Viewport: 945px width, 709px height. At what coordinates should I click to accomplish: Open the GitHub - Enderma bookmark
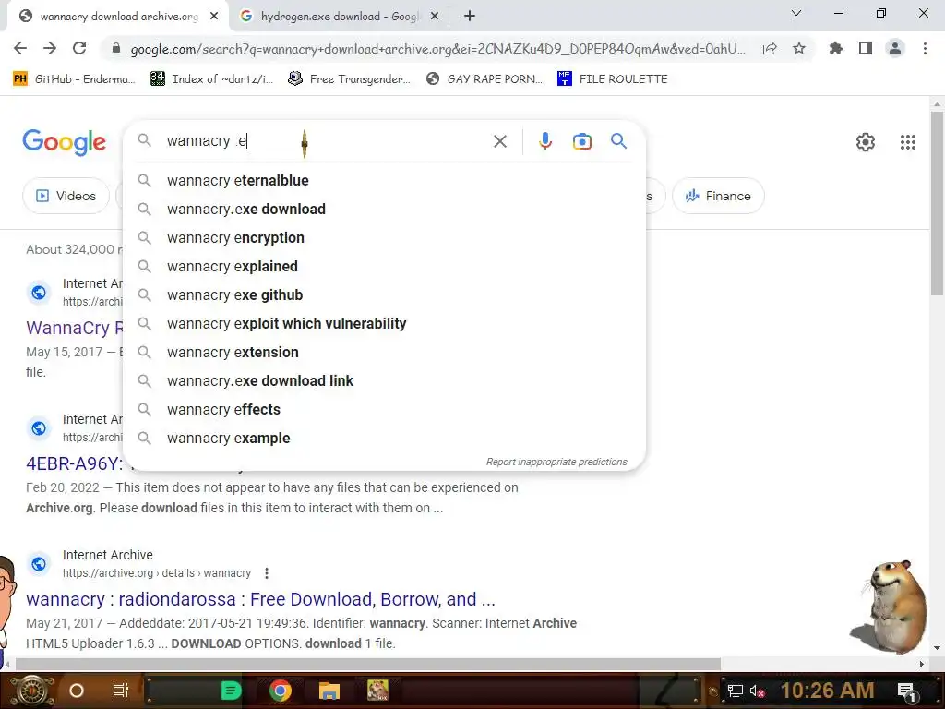click(x=75, y=79)
